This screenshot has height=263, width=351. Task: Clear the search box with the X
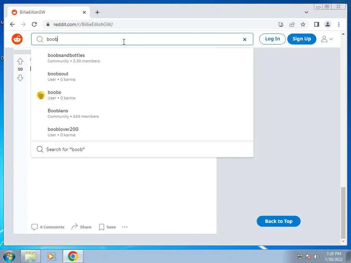point(245,39)
